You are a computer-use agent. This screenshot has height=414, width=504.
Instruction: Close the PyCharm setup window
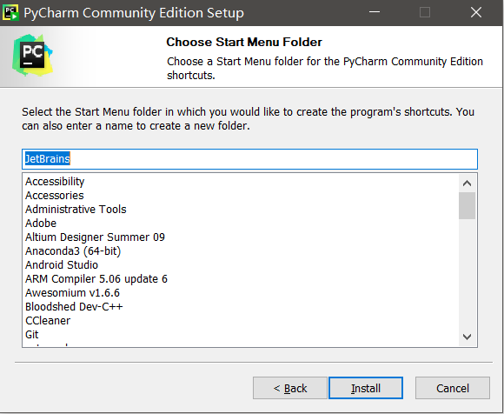click(x=475, y=12)
